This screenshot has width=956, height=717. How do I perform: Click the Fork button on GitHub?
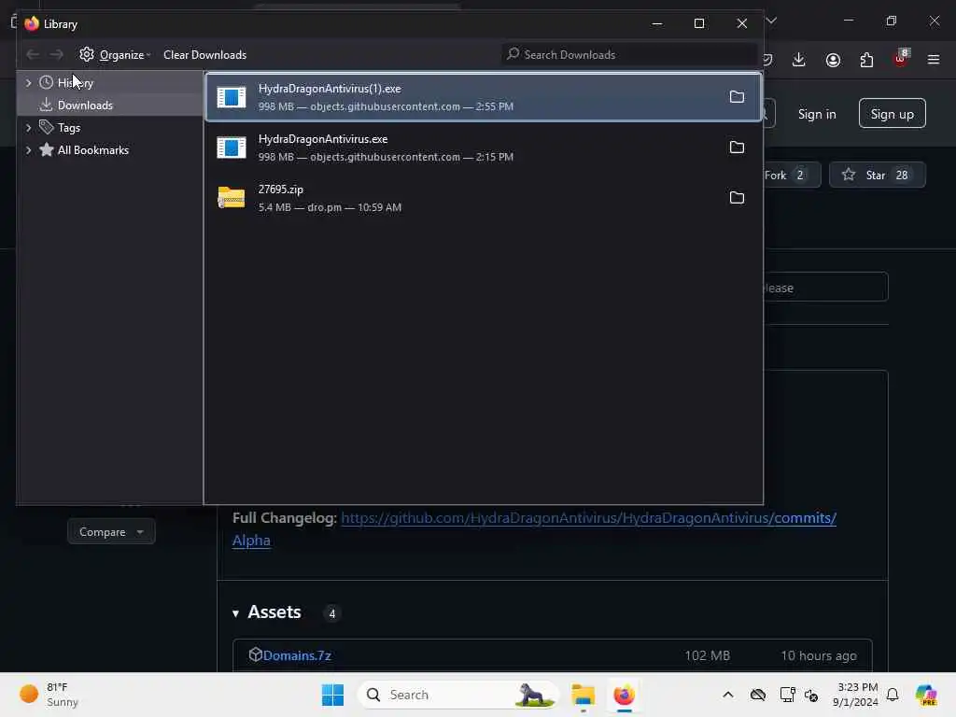click(791, 175)
